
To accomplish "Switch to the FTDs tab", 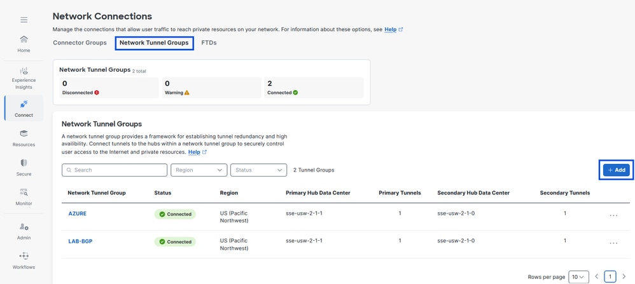I will point(209,43).
